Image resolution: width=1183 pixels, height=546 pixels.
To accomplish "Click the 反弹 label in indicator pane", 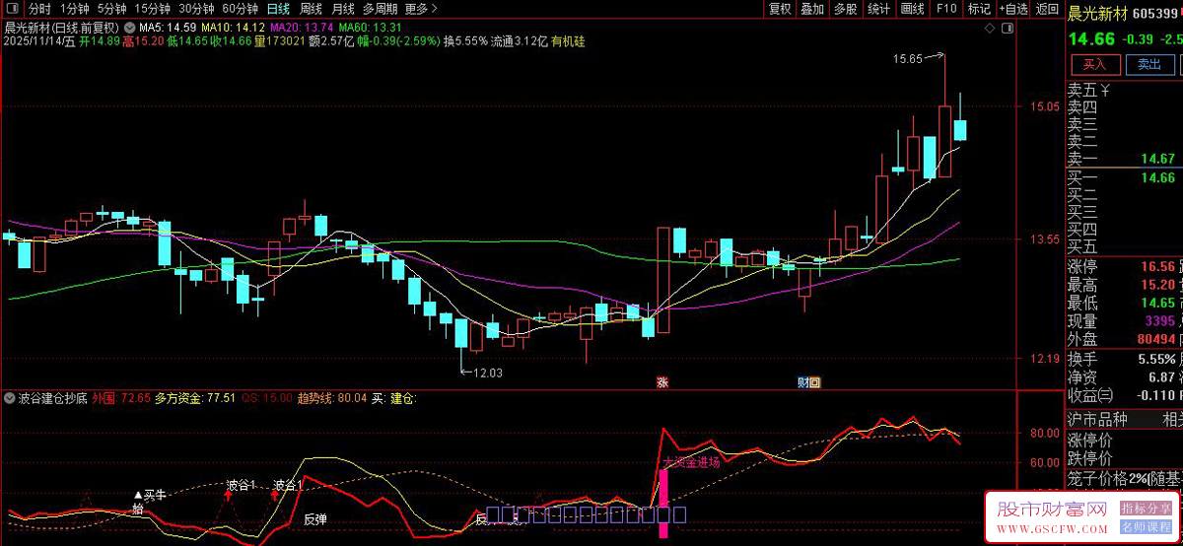I will click(x=314, y=518).
